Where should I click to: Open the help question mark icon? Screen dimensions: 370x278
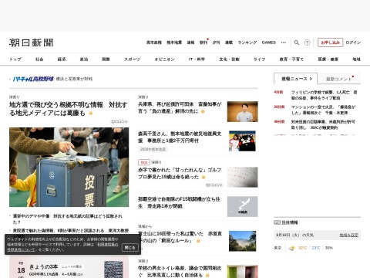point(307,42)
